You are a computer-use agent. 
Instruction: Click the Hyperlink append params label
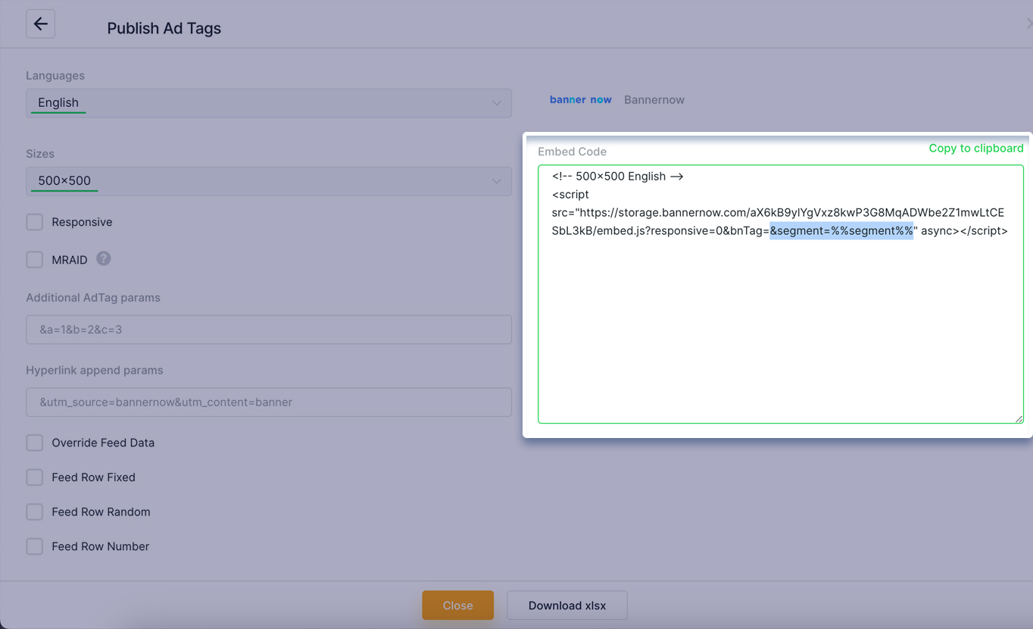[x=95, y=371]
